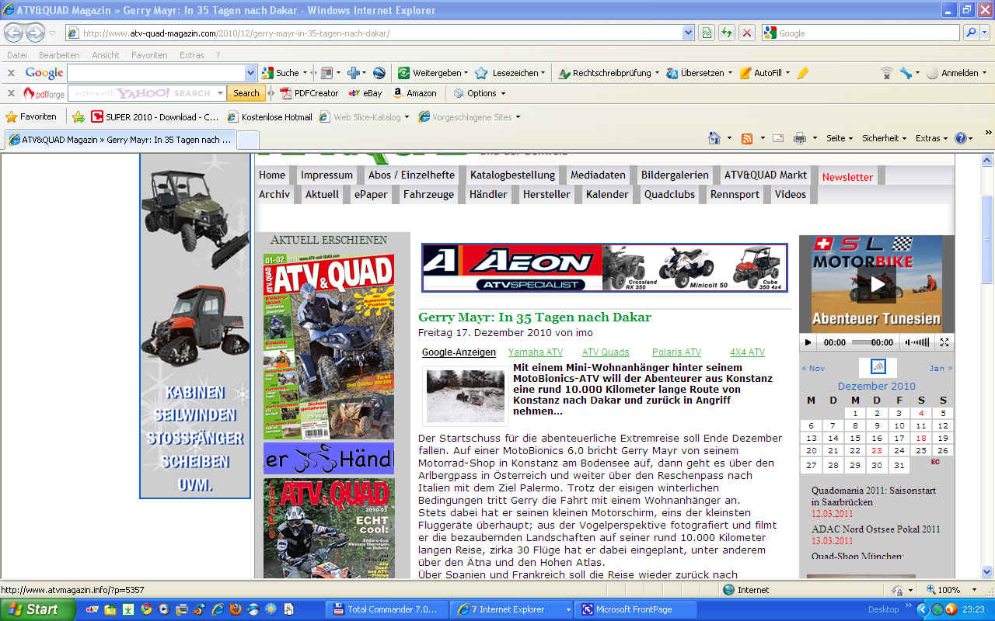Click the Polaris ATV ad link
The height and width of the screenshot is (621, 995).
coord(676,352)
